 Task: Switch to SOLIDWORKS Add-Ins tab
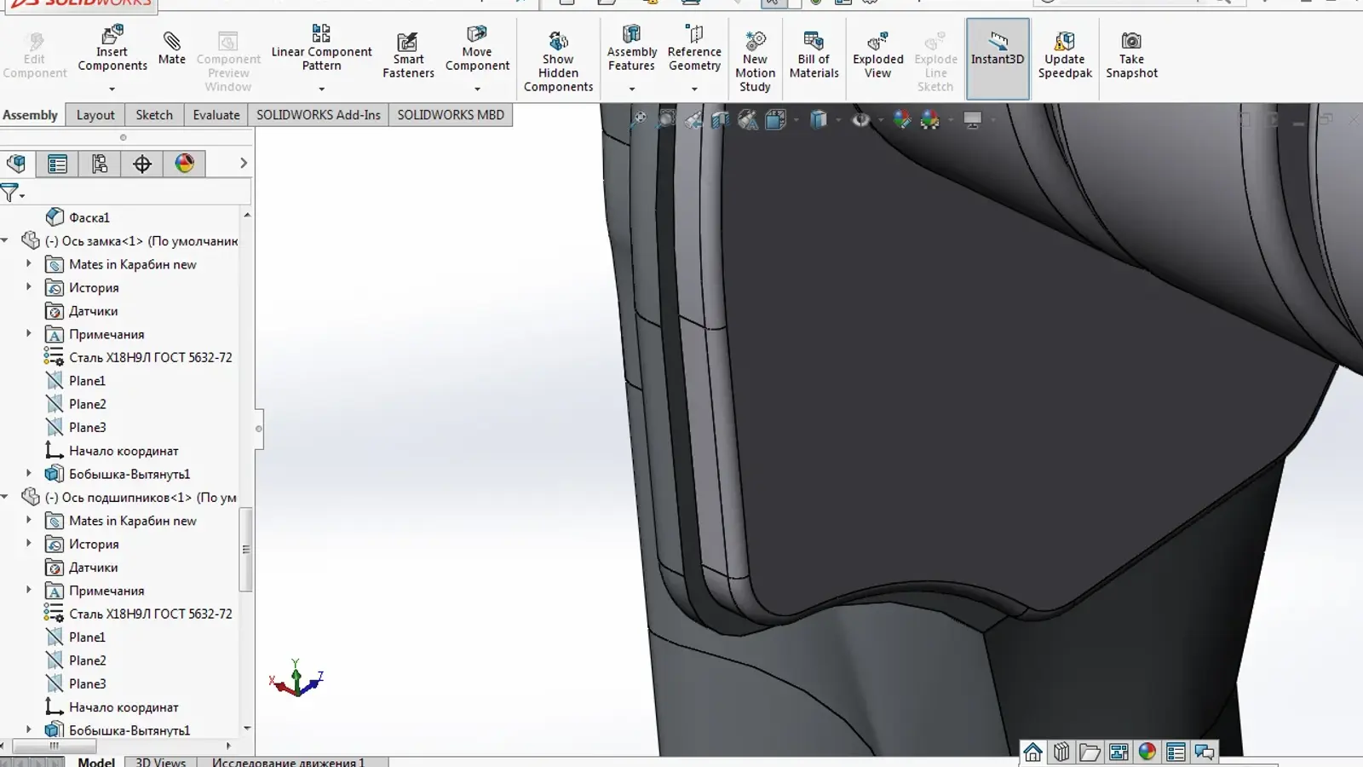pyautogui.click(x=318, y=115)
